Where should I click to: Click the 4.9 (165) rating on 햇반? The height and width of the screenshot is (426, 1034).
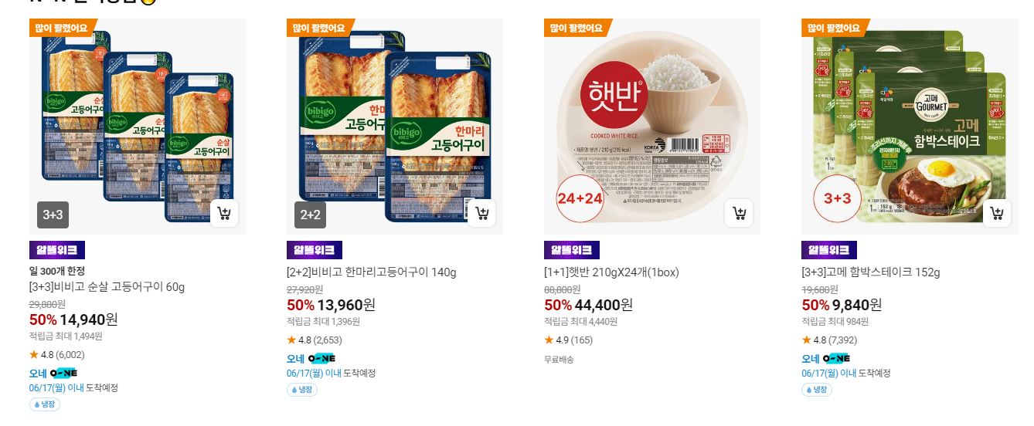click(569, 340)
